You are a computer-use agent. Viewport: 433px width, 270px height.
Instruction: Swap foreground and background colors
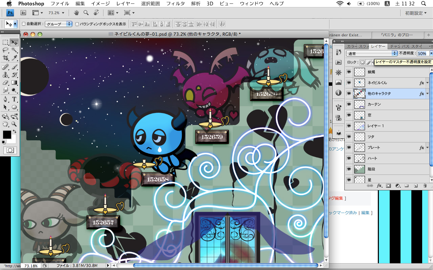coord(15,131)
